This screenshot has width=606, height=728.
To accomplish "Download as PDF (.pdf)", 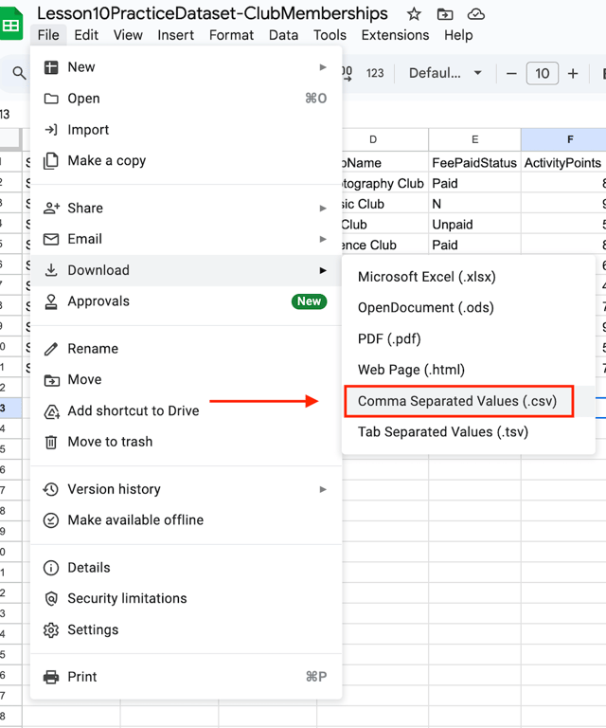I will pos(469,339).
